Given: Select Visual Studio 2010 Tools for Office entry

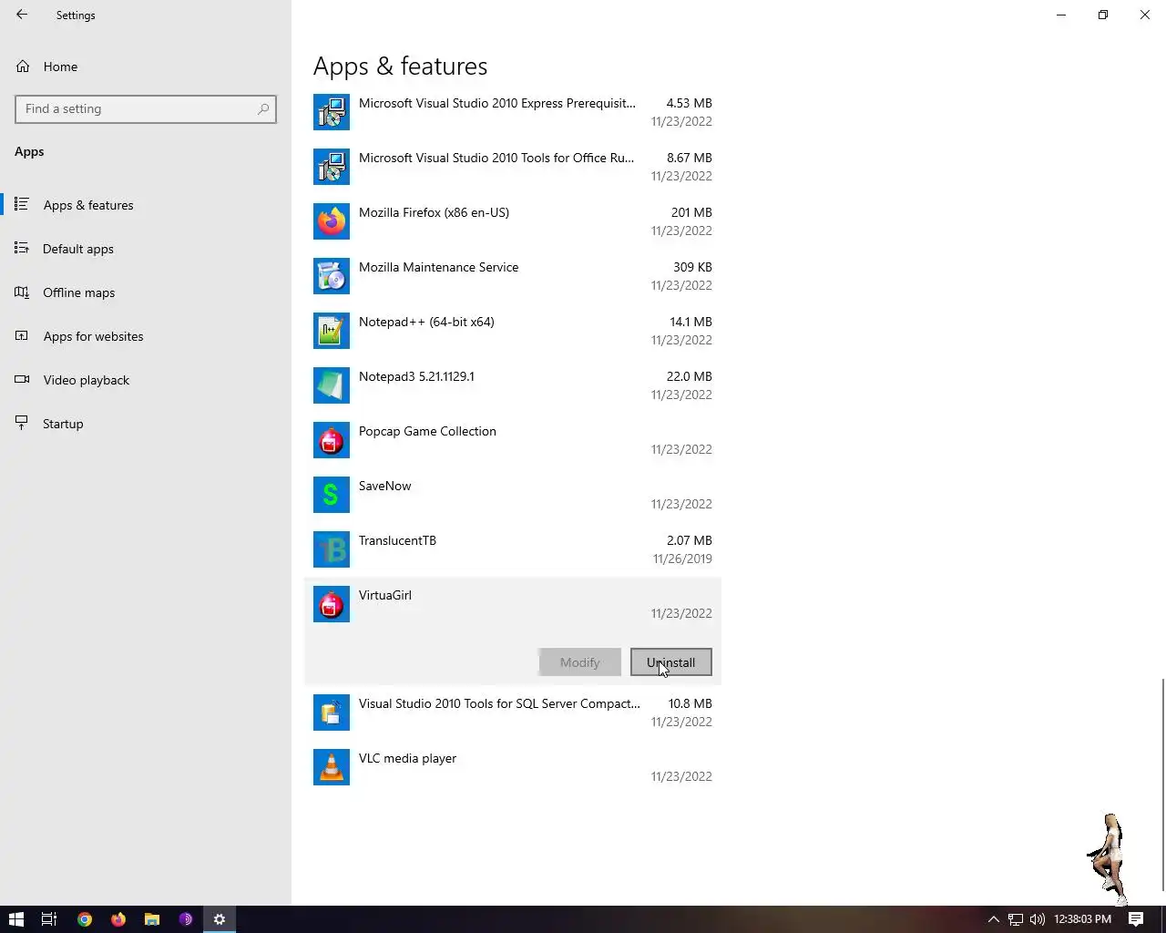Looking at the screenshot, I should 513,167.
